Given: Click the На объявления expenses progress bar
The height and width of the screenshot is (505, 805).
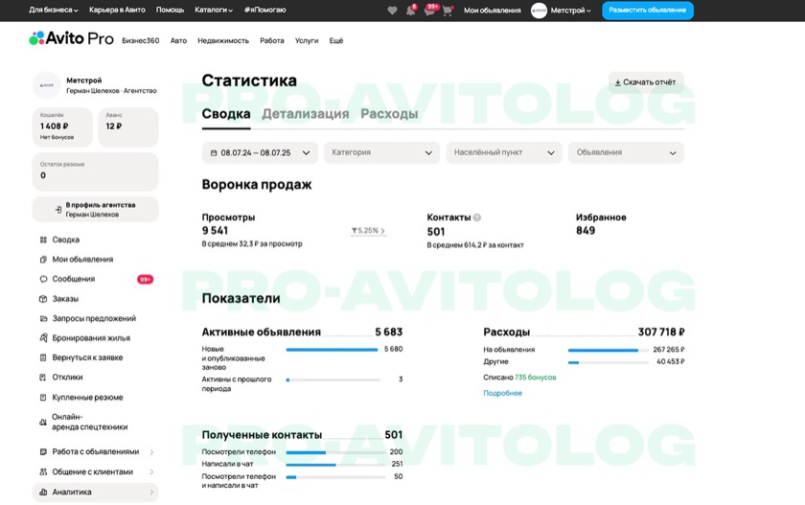Looking at the screenshot, I should click(608, 350).
